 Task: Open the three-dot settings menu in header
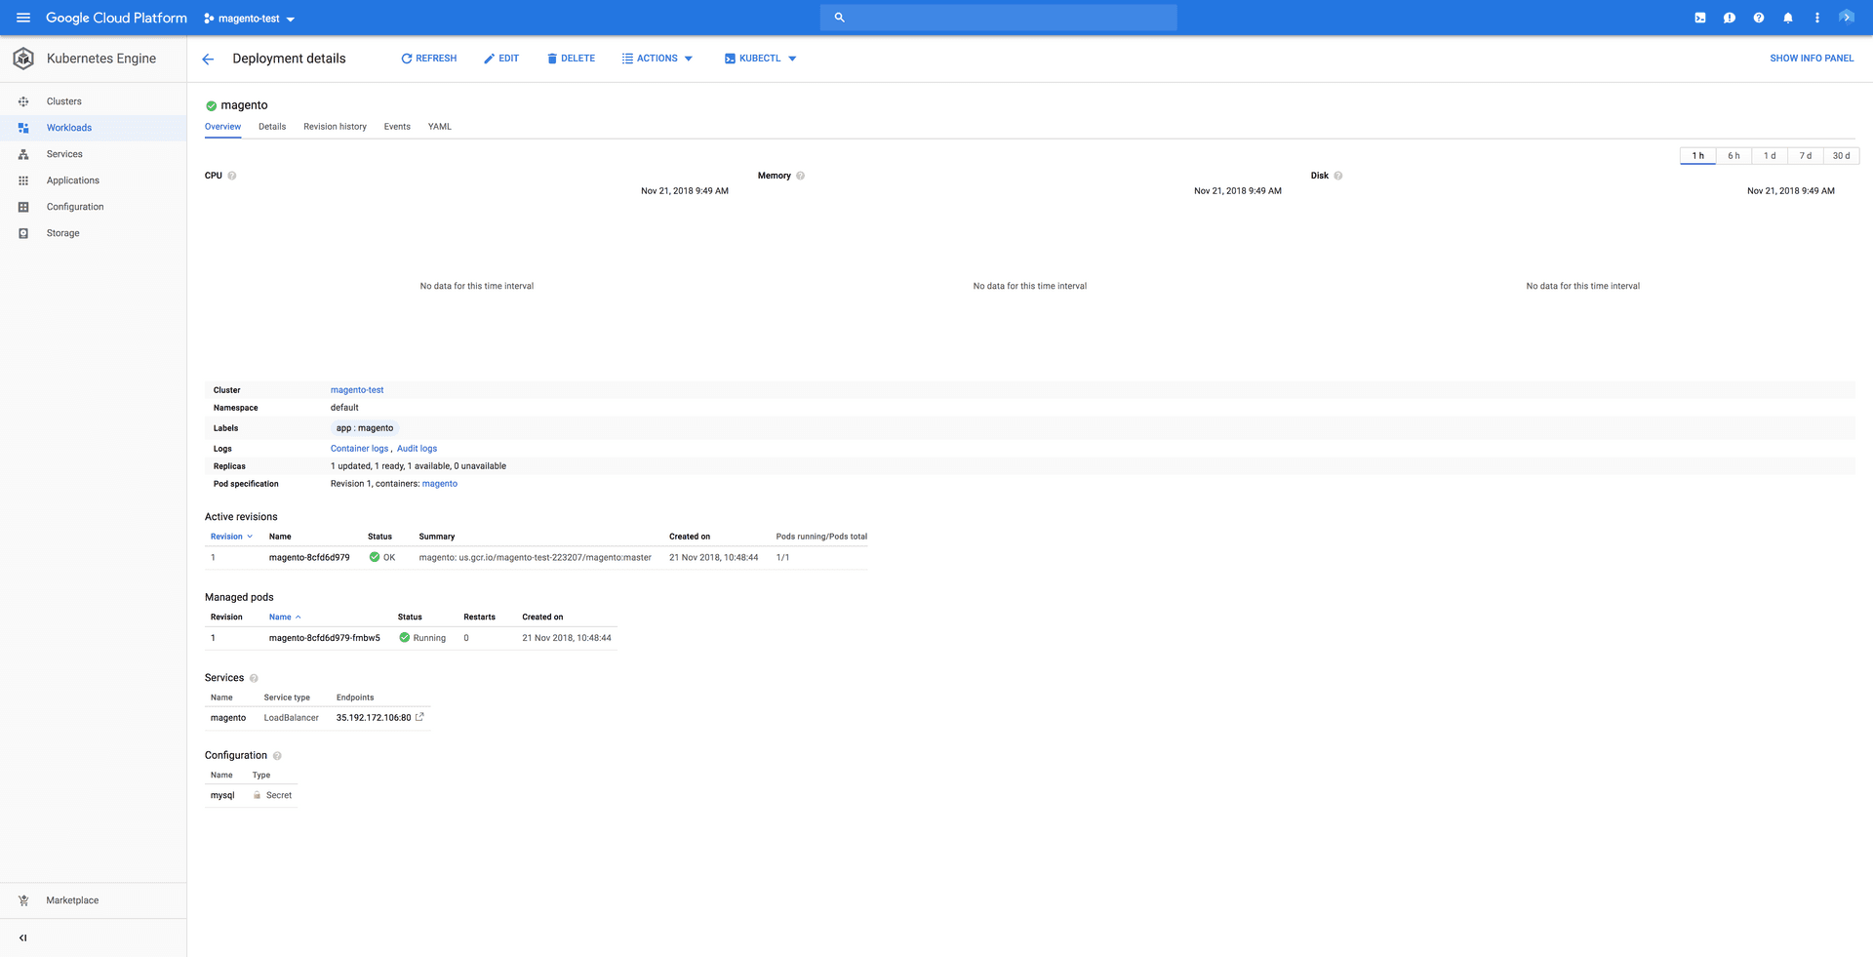click(x=1817, y=18)
